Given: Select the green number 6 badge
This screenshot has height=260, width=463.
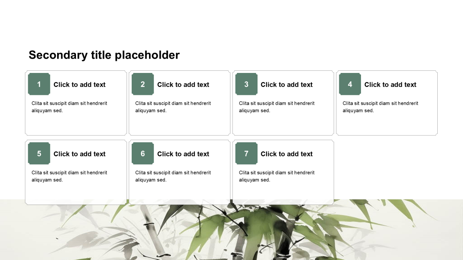Looking at the screenshot, I should pyautogui.click(x=143, y=153).
